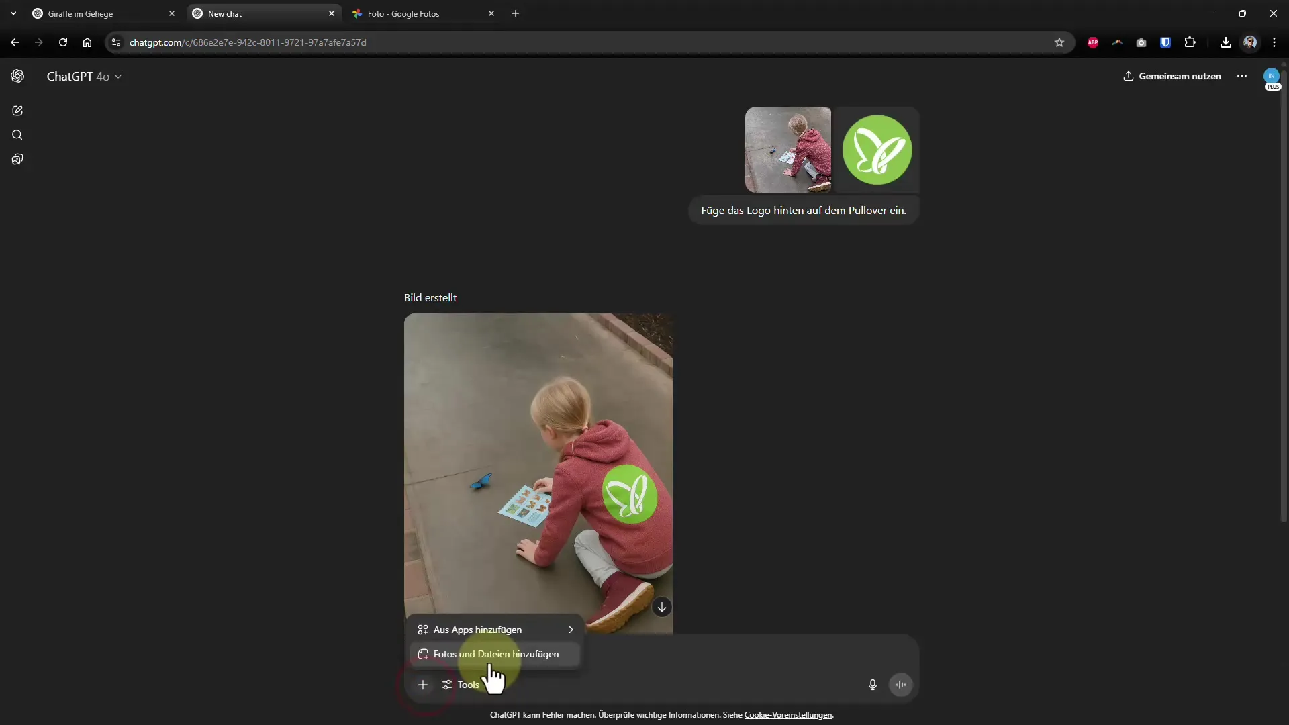Open a new browser tab with plus
Screen dimensions: 1289x725
[516, 13]
